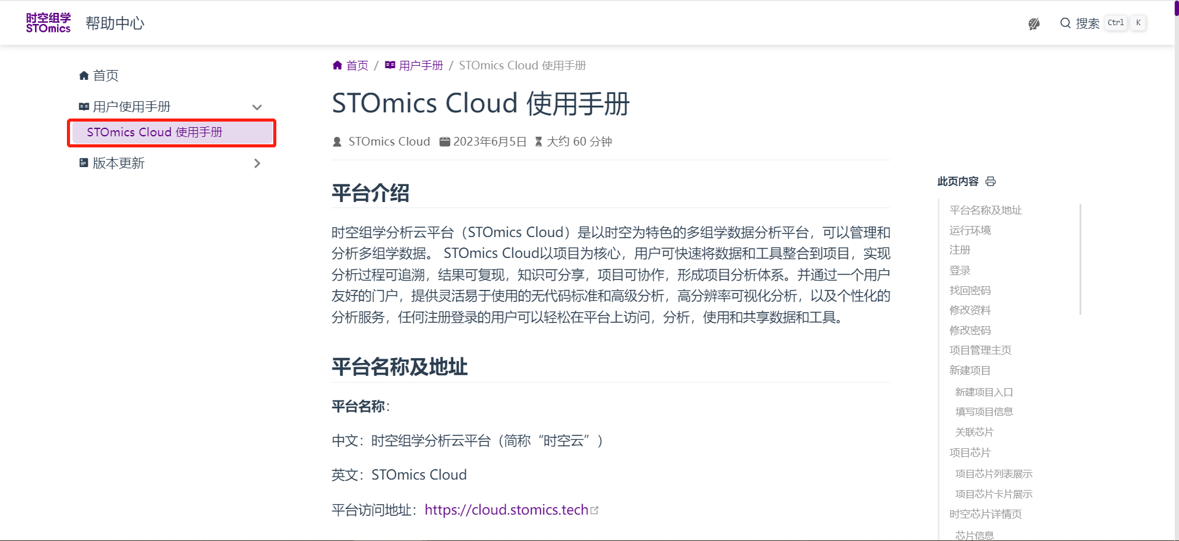Expand the 版本更新 chevron arrow

click(x=257, y=163)
